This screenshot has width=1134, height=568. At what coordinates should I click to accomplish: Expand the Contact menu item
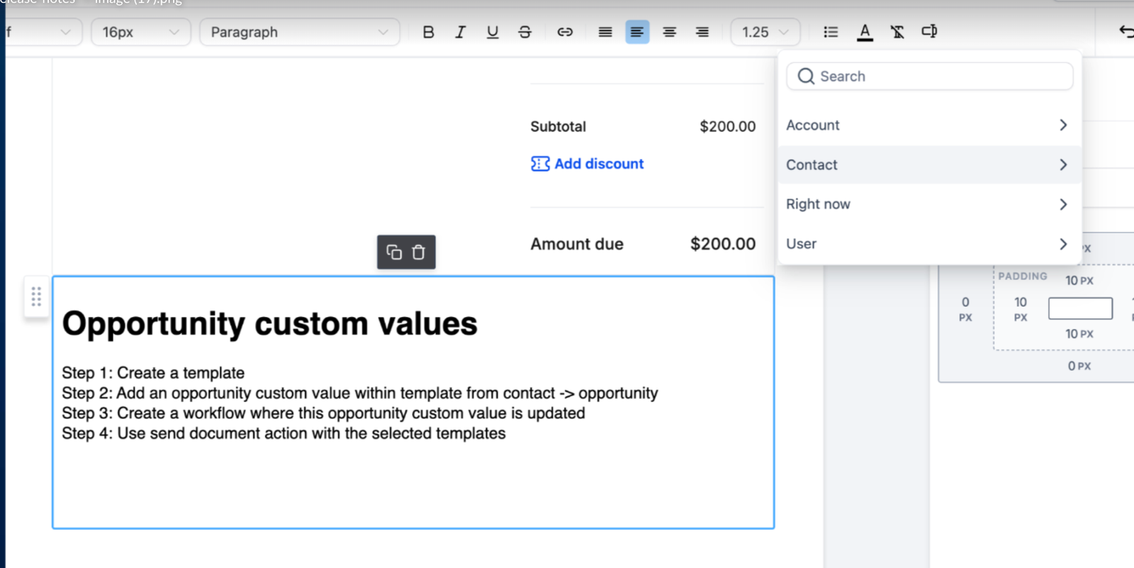tap(928, 165)
